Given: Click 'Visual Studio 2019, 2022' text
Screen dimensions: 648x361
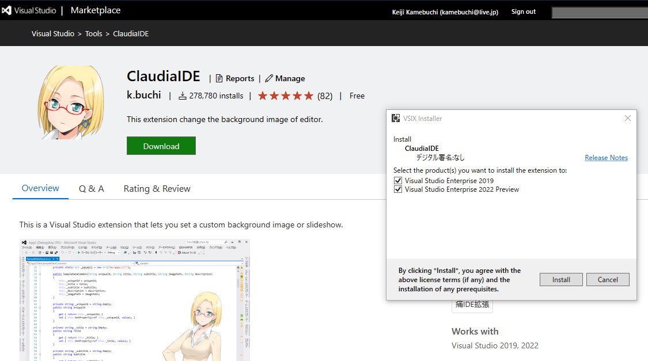Looking at the screenshot, I should (495, 345).
